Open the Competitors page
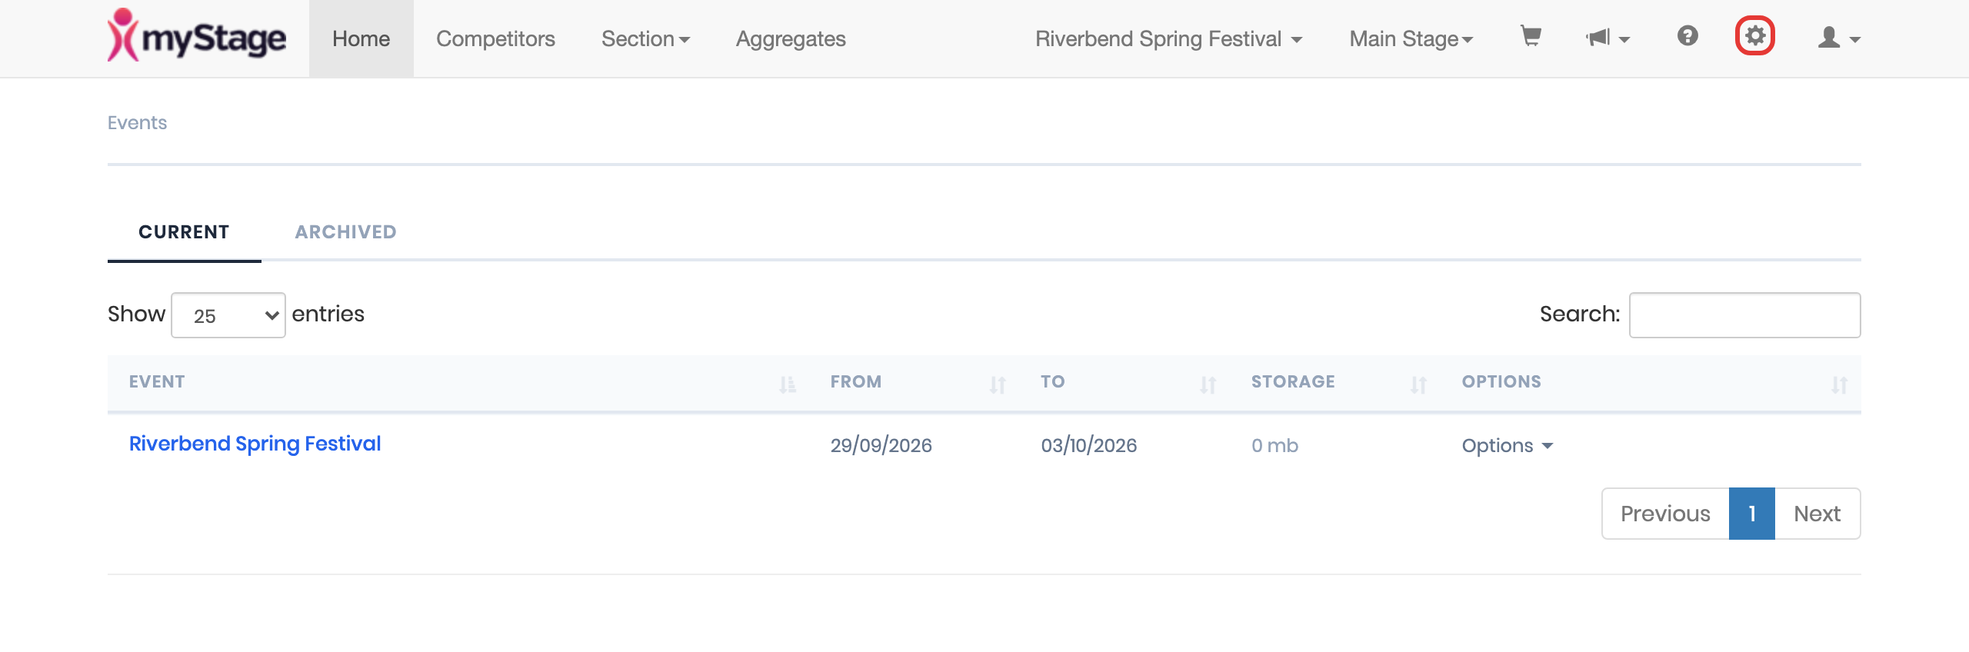This screenshot has height=652, width=1969. pos(495,38)
